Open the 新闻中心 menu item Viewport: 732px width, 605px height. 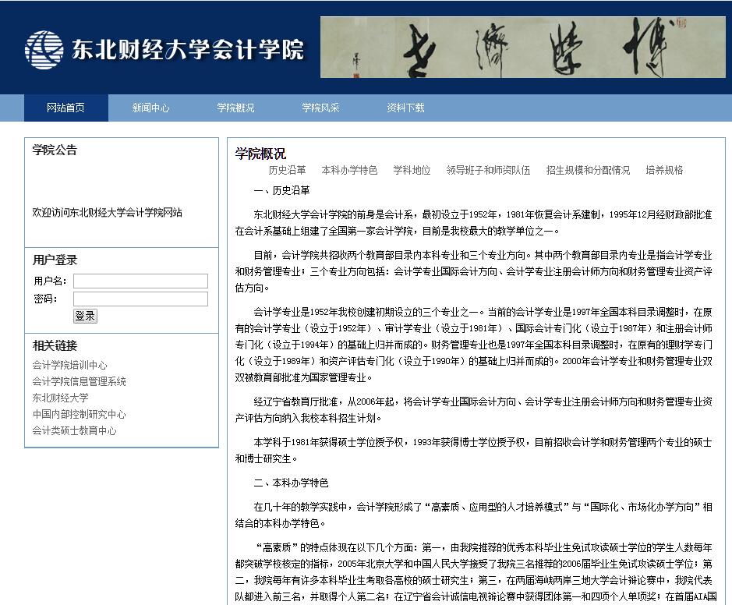(150, 108)
